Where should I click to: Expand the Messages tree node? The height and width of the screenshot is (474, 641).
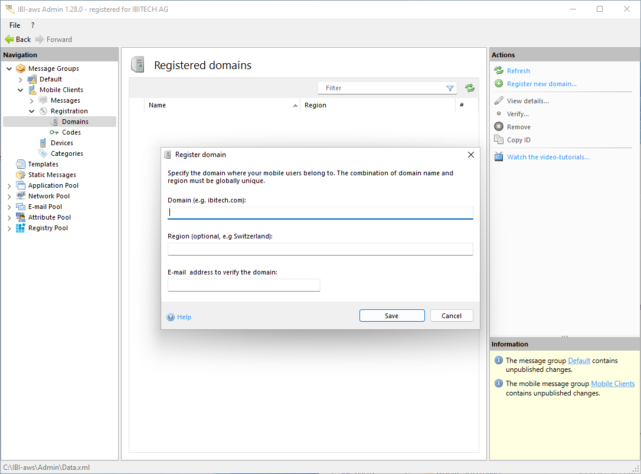click(32, 101)
